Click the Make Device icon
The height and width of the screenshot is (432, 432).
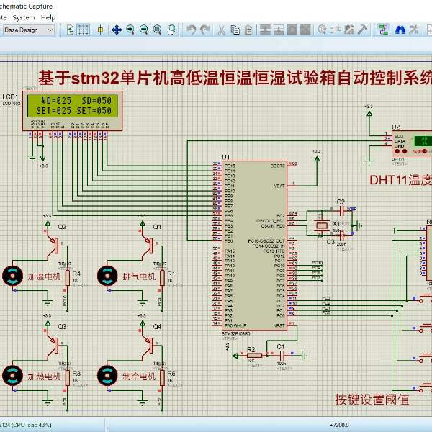(336, 30)
